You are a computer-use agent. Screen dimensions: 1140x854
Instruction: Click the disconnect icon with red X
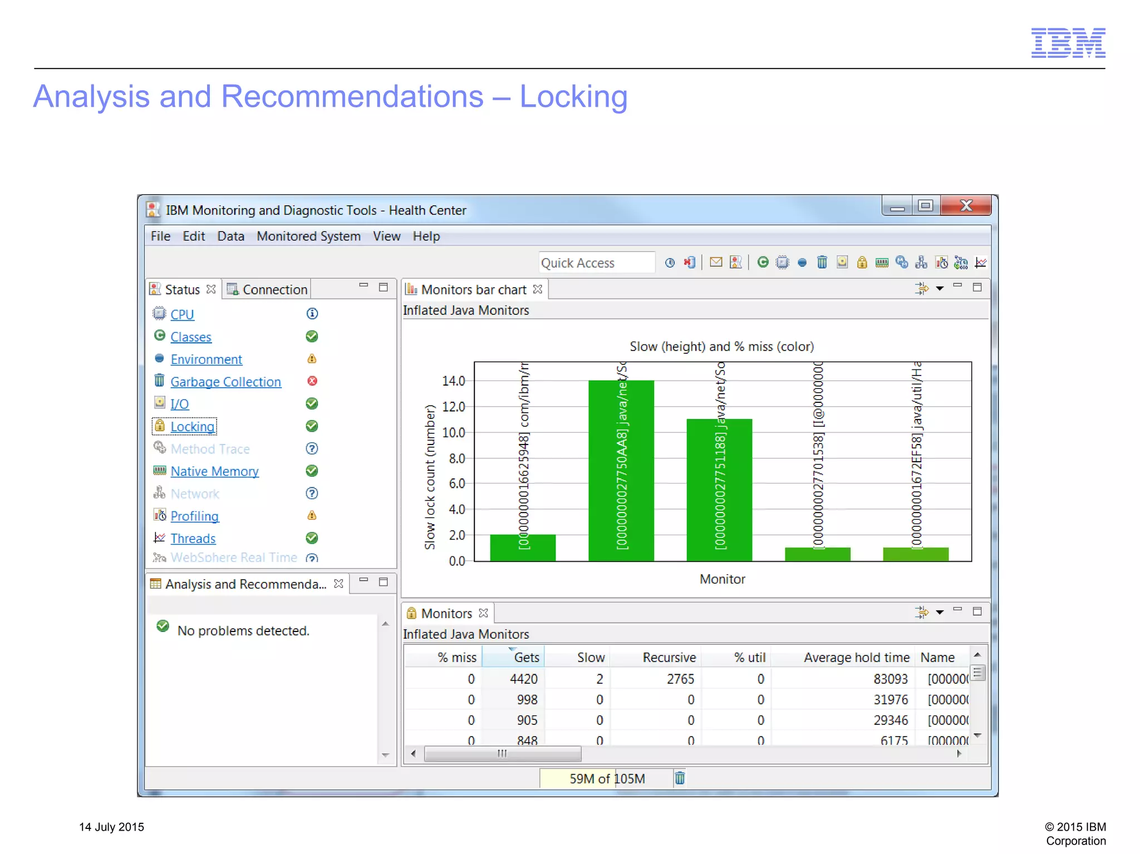click(x=690, y=263)
